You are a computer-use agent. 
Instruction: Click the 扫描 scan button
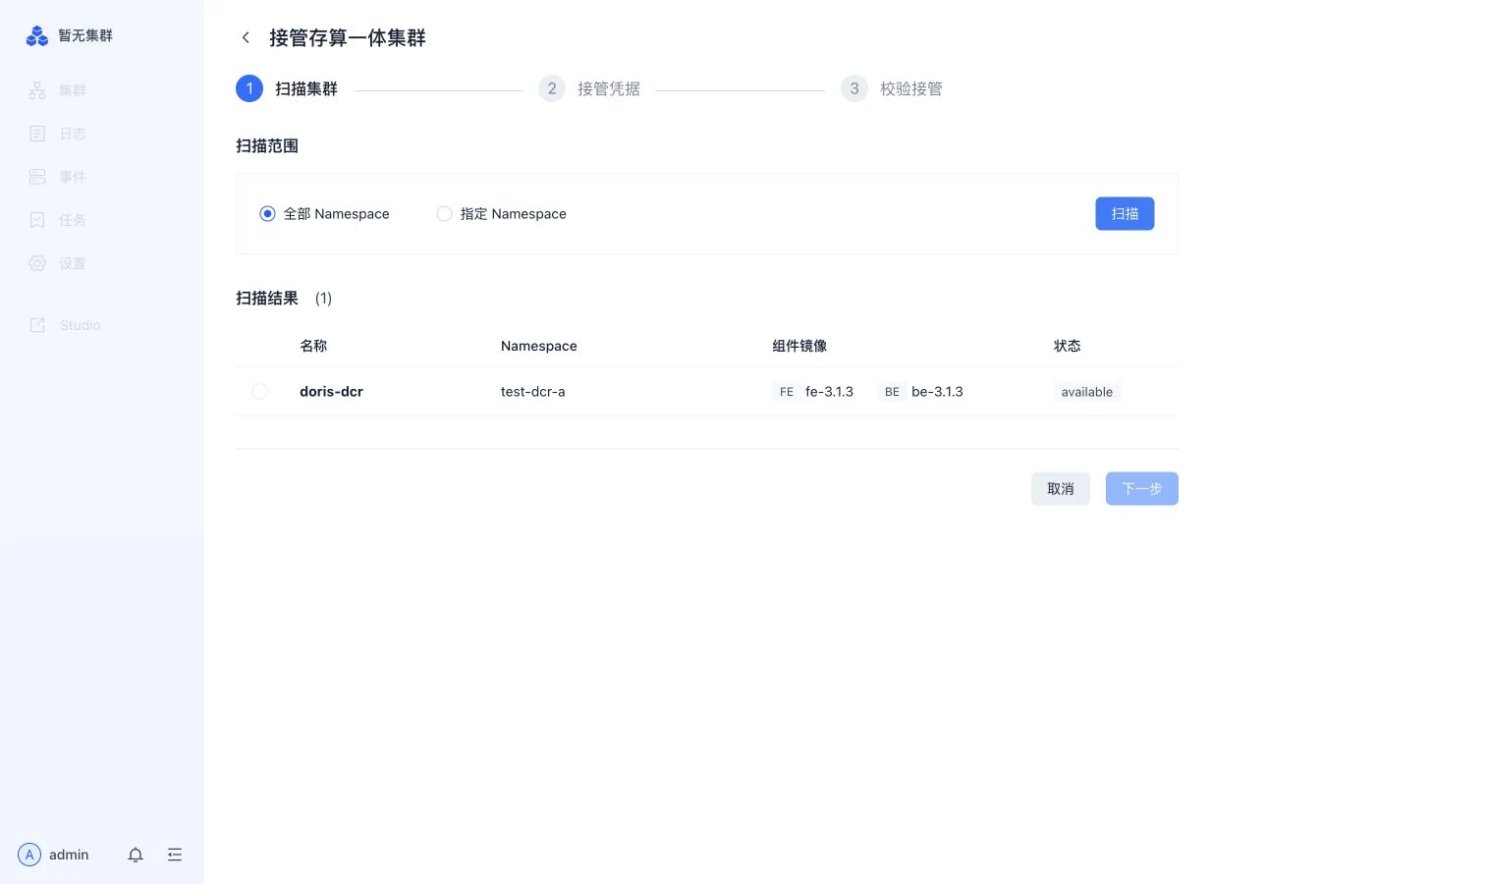(1125, 213)
